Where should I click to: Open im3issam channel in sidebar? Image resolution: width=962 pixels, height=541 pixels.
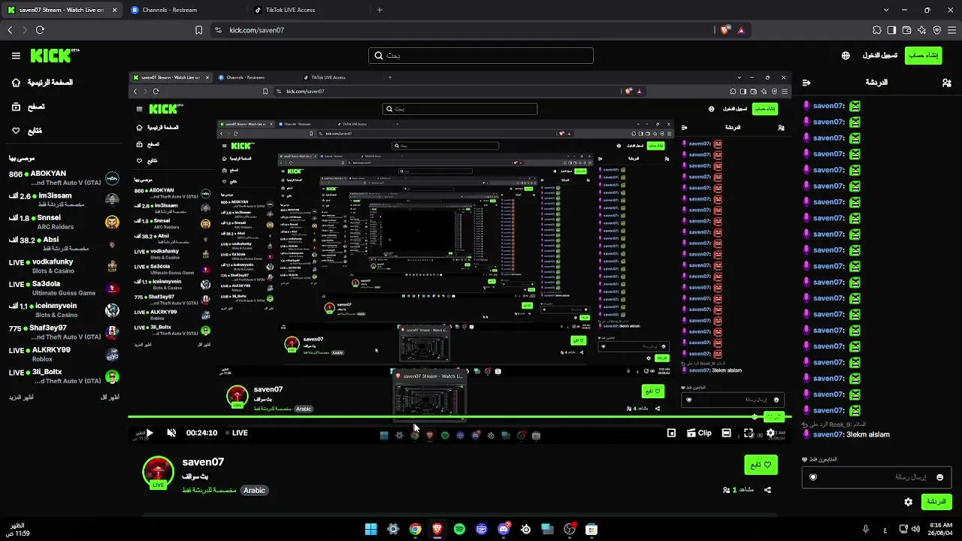64,200
